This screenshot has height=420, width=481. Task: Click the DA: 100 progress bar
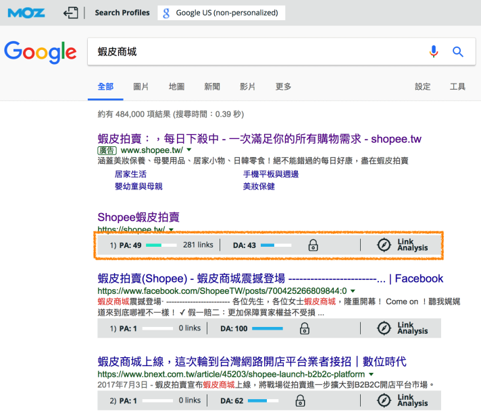[x=268, y=328]
